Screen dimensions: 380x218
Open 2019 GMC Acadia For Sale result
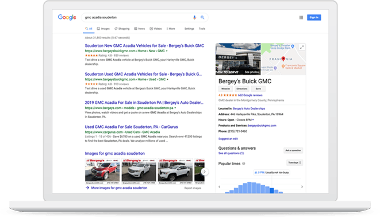pyautogui.click(x=144, y=103)
